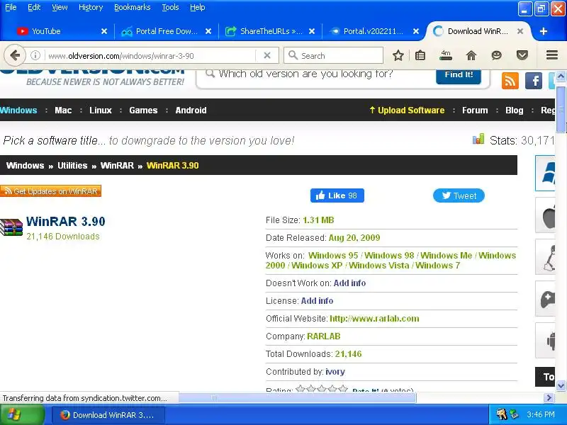Viewport: 567px width, 425px height.
Task: Click the WinRAR books icon
Action: (x=11, y=227)
